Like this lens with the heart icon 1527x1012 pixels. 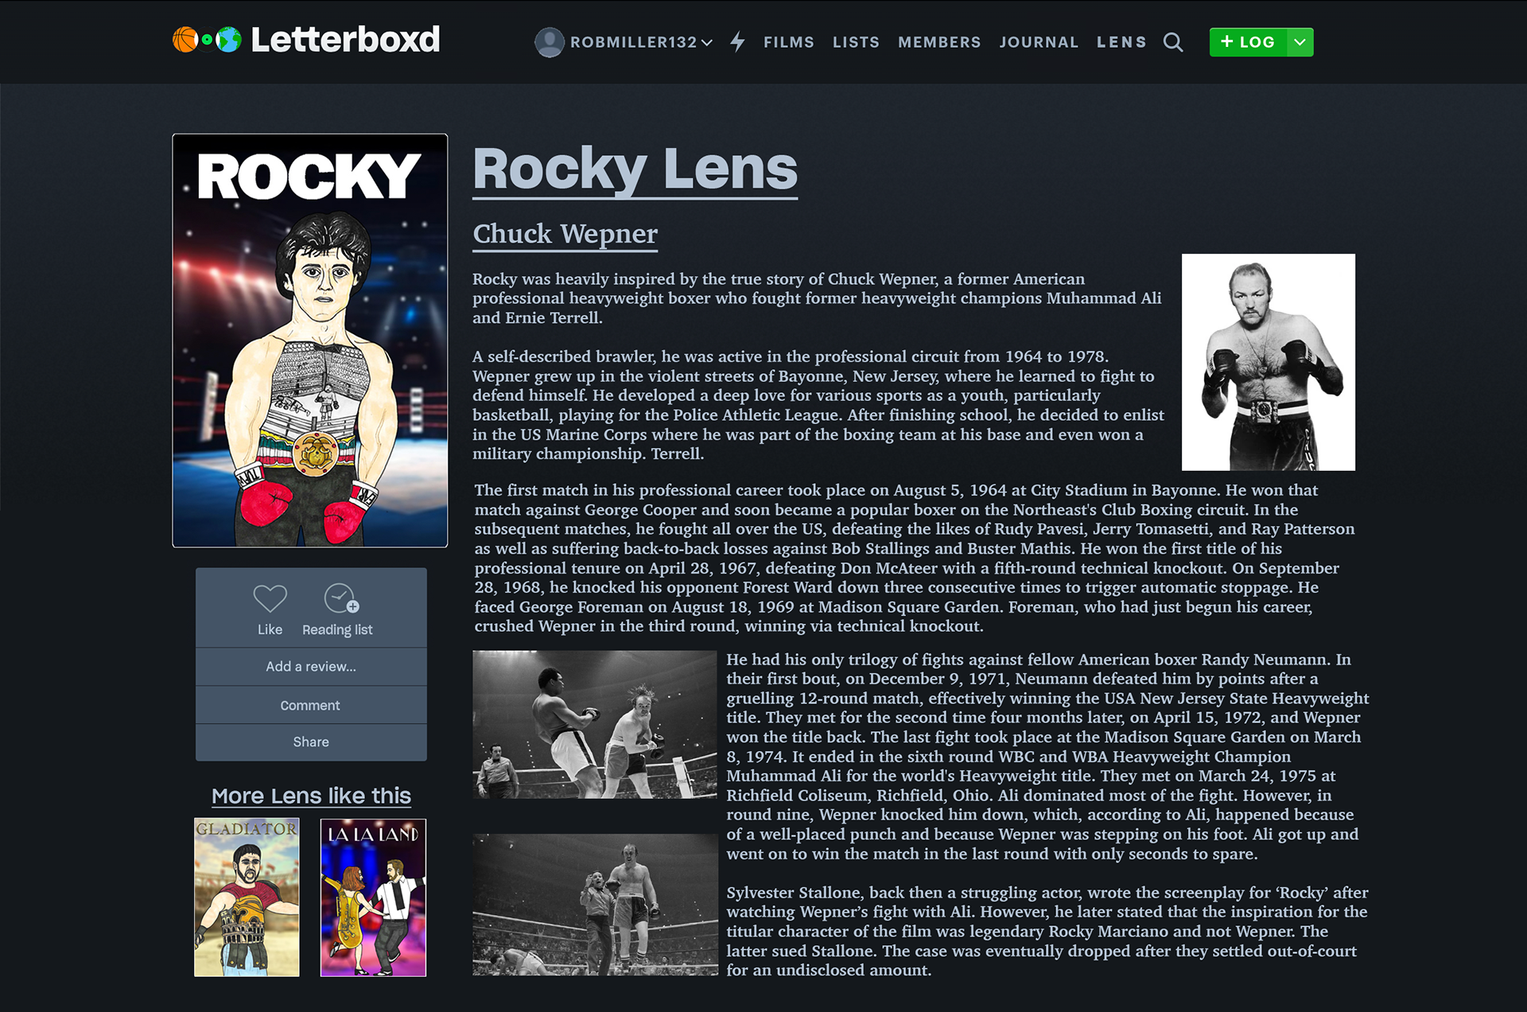click(270, 598)
